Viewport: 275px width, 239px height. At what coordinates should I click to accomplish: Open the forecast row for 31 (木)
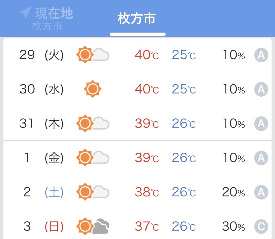[137, 123]
